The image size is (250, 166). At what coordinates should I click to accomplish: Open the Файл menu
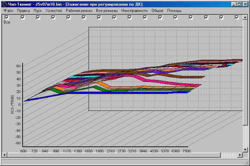coord(8,11)
